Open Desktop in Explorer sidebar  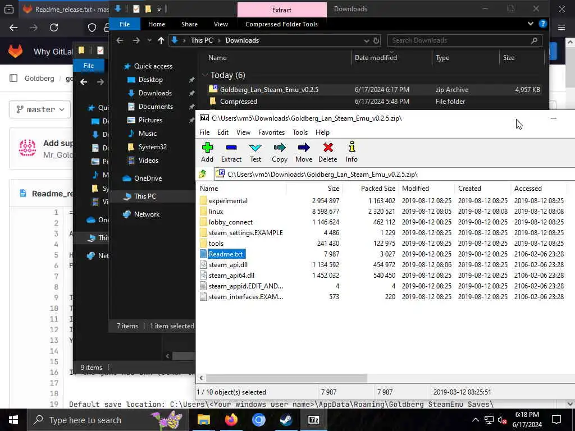(x=150, y=80)
